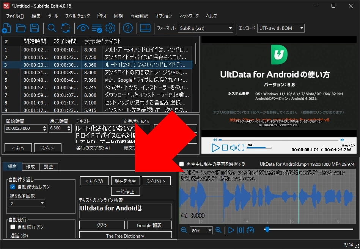The width and height of the screenshot is (360, 249).
Task: Toggle the layout icon in toolbar
Action: click(x=145, y=28)
